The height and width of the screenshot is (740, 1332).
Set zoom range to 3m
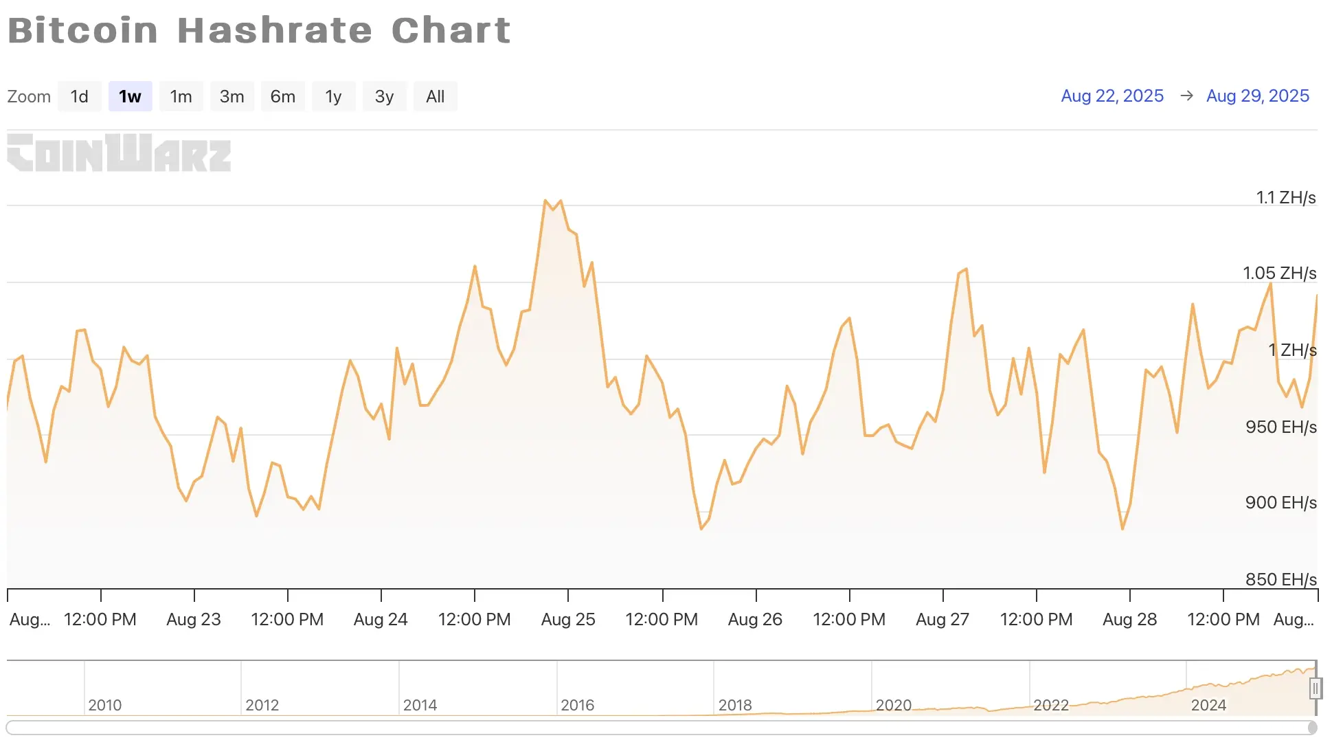[232, 96]
